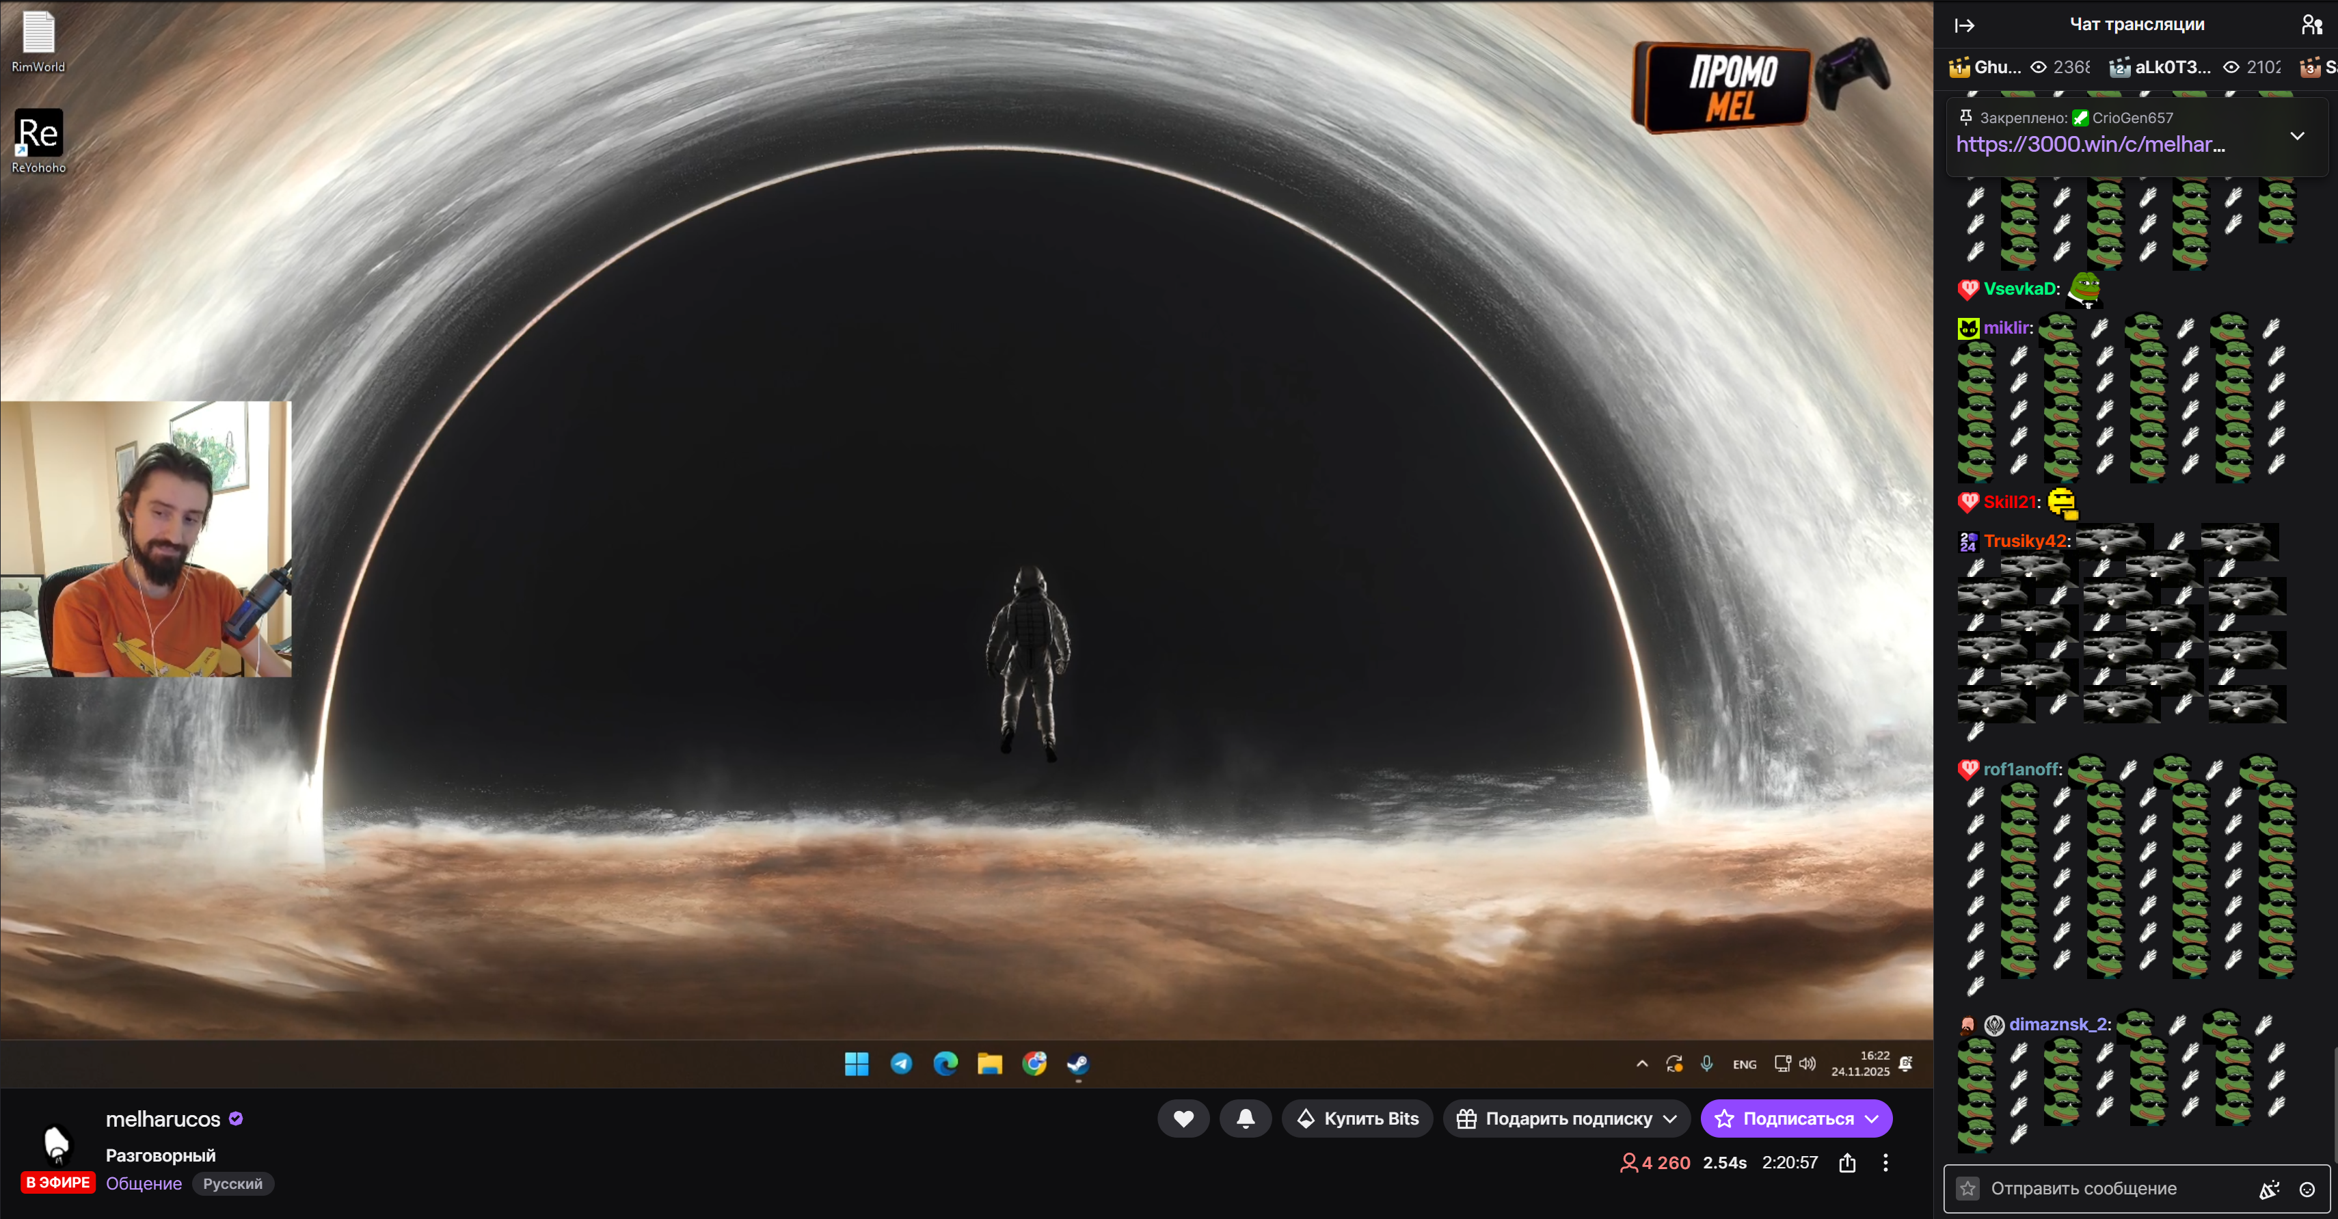Open VsevkaD's profile in chat
This screenshot has height=1219, width=2338.
tap(2019, 289)
